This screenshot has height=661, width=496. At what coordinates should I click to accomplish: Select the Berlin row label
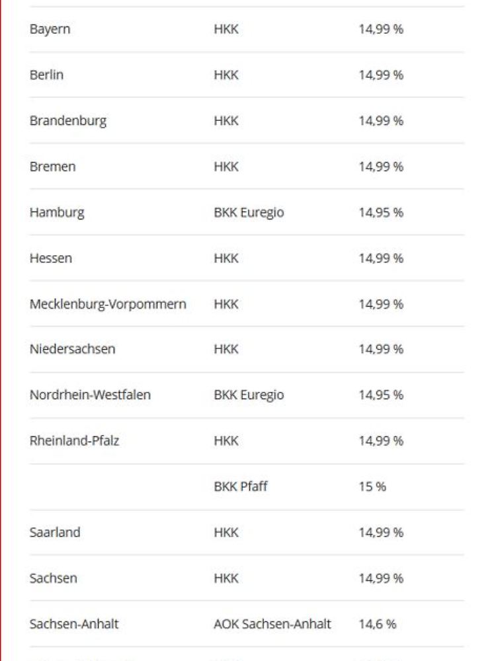pos(46,75)
